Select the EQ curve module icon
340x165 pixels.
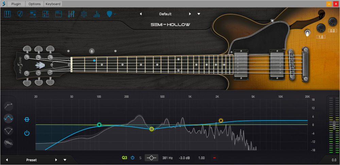click(x=8, y=118)
